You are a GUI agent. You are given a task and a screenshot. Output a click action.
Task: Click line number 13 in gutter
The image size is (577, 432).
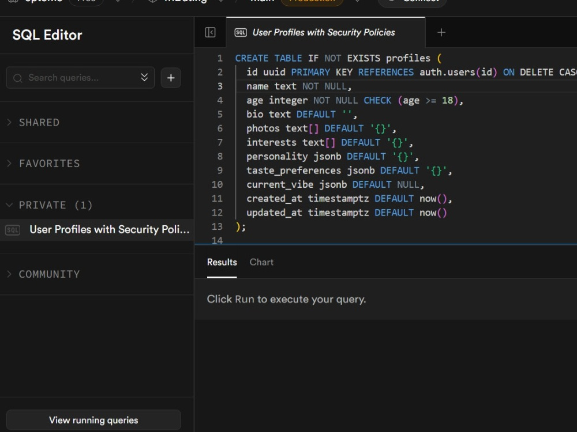pyautogui.click(x=217, y=226)
